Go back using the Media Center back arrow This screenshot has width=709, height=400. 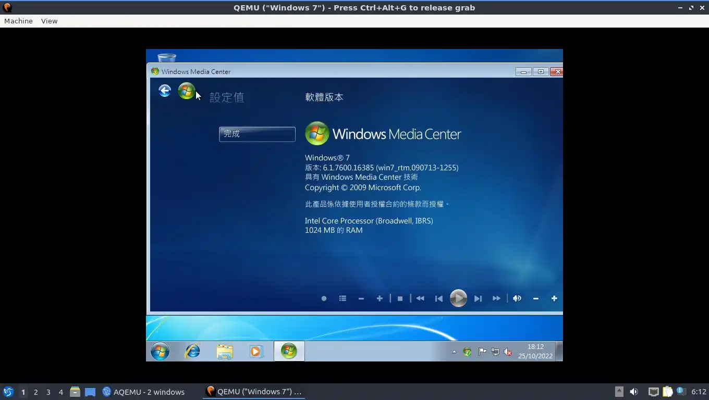[x=165, y=91]
